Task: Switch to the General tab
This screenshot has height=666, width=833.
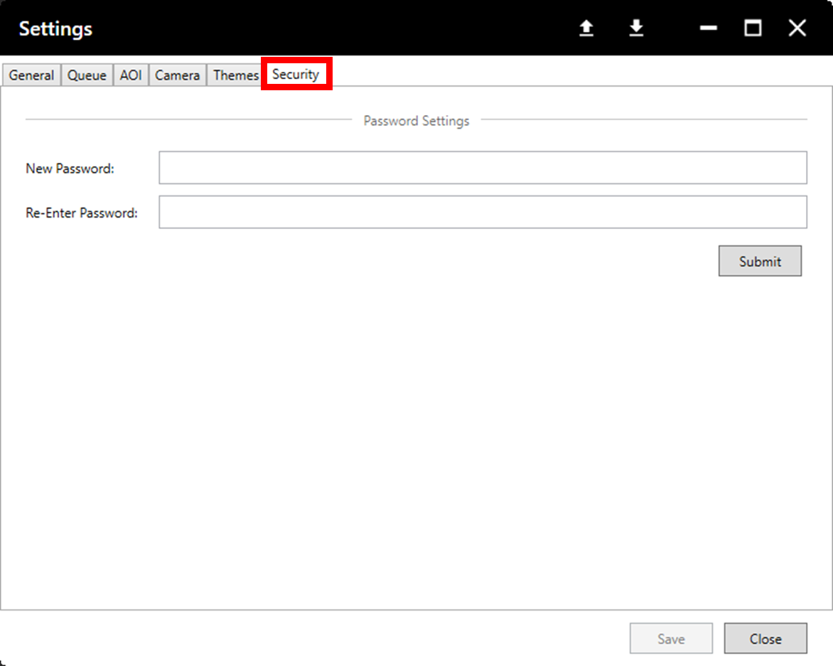Action: [31, 75]
